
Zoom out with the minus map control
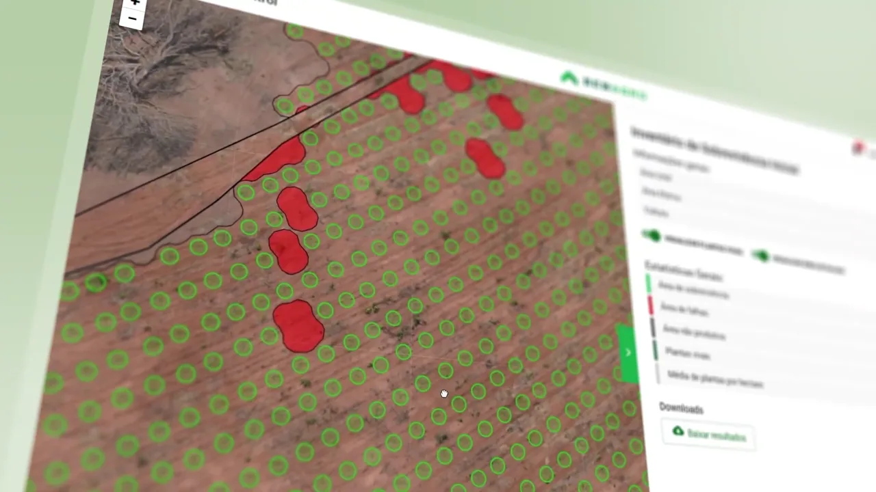(x=132, y=19)
